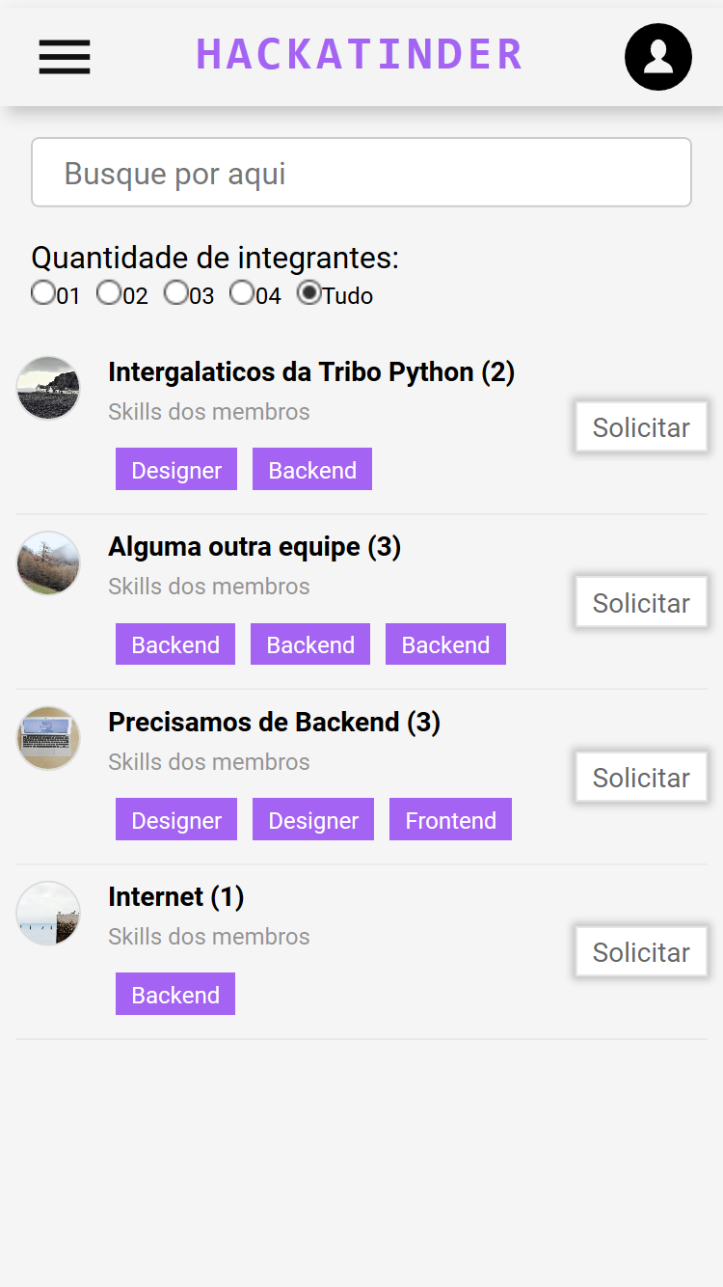The image size is (723, 1287).
Task: Open the hamburger navigation menu
Action: (64, 58)
